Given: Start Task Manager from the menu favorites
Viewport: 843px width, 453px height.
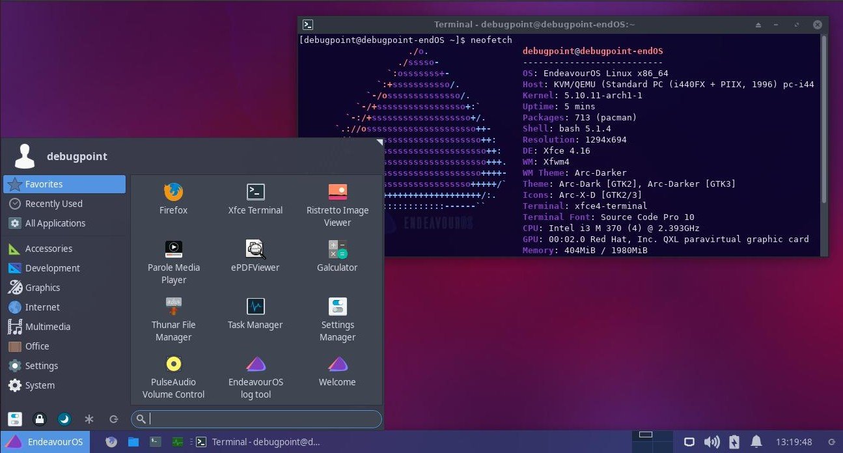Looking at the screenshot, I should point(255,314).
